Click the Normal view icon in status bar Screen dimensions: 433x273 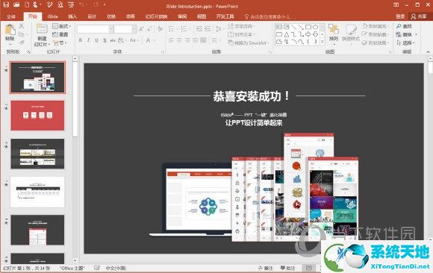[x=309, y=268]
